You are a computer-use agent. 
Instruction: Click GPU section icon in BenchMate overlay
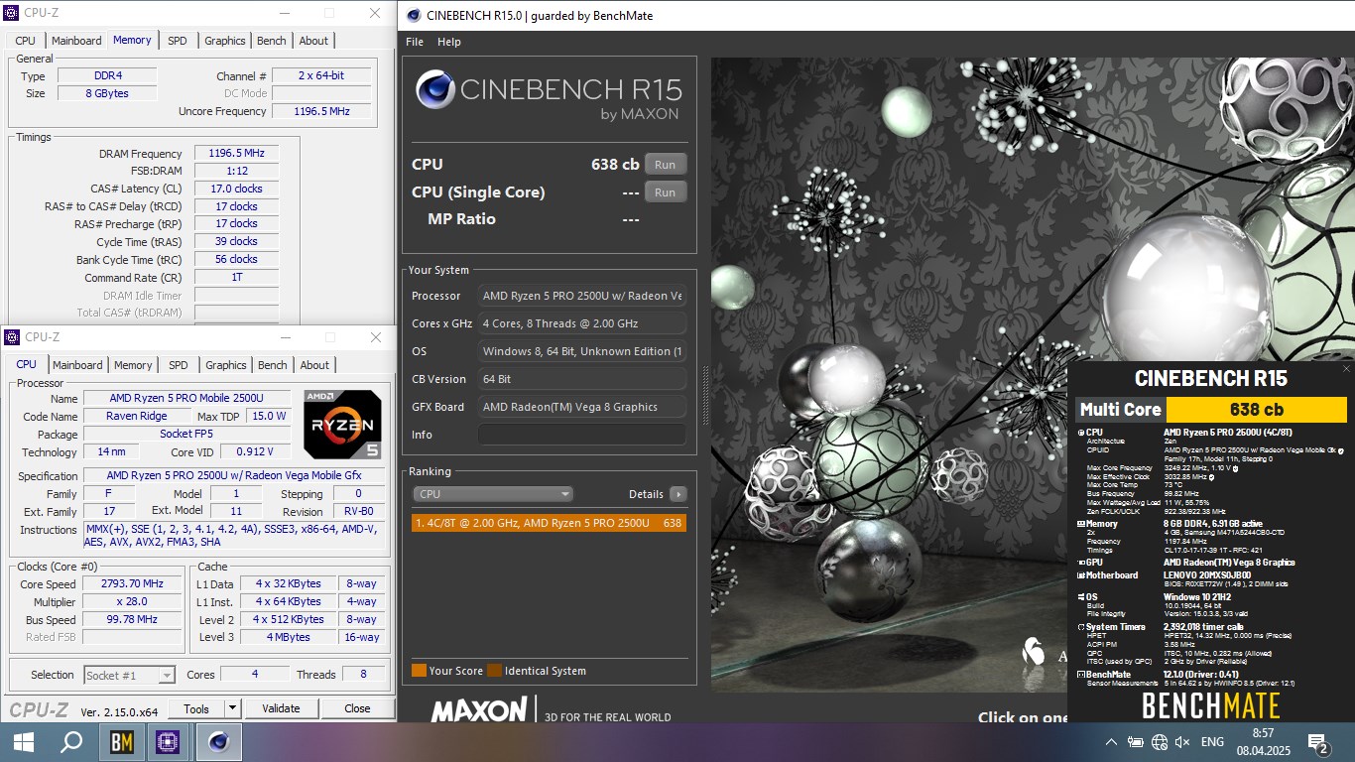(x=1081, y=563)
